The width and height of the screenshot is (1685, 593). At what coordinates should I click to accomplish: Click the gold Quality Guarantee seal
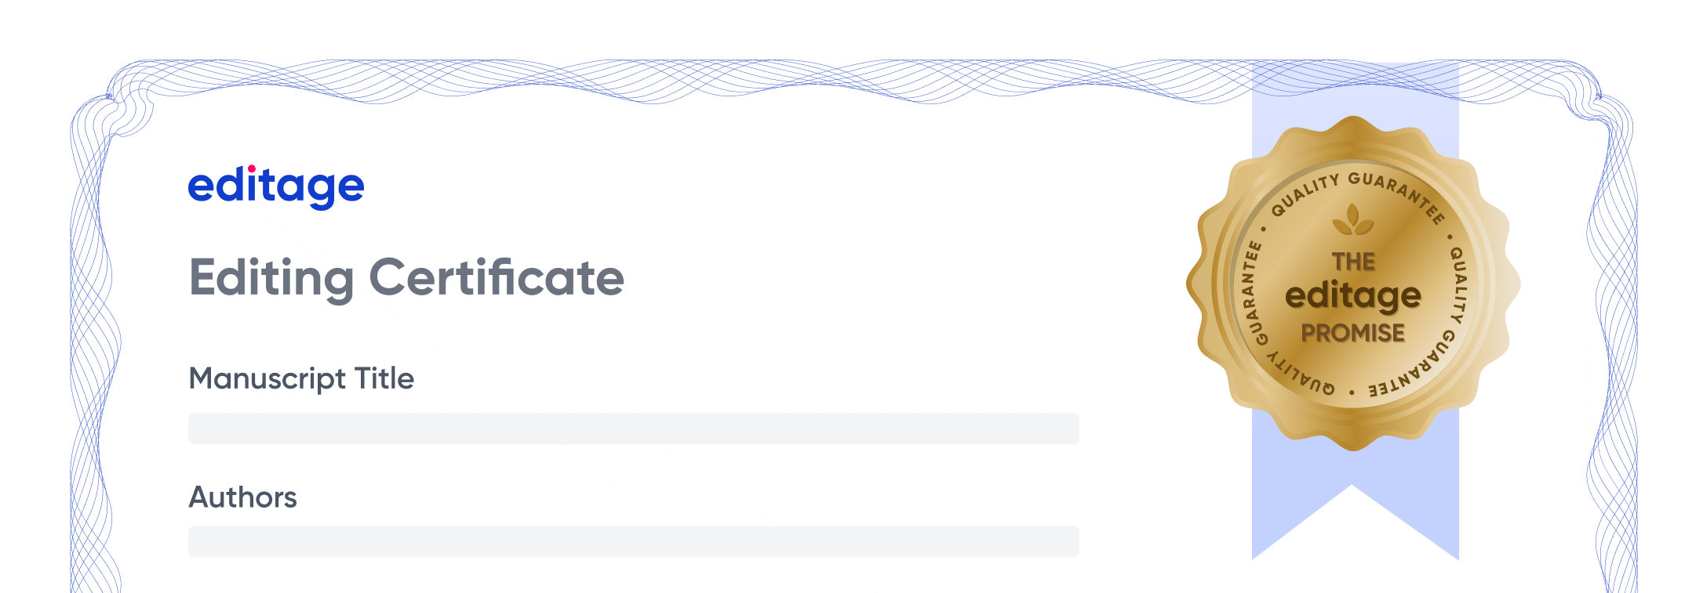pos(1353,283)
